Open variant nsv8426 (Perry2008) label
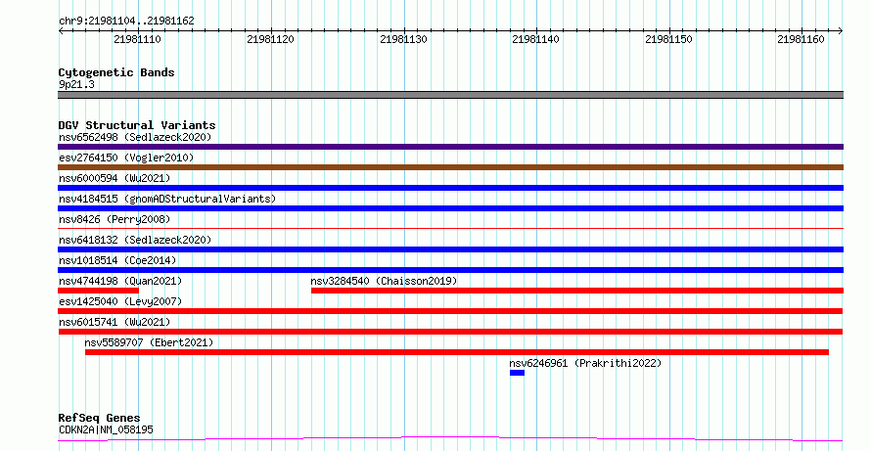 coord(115,219)
